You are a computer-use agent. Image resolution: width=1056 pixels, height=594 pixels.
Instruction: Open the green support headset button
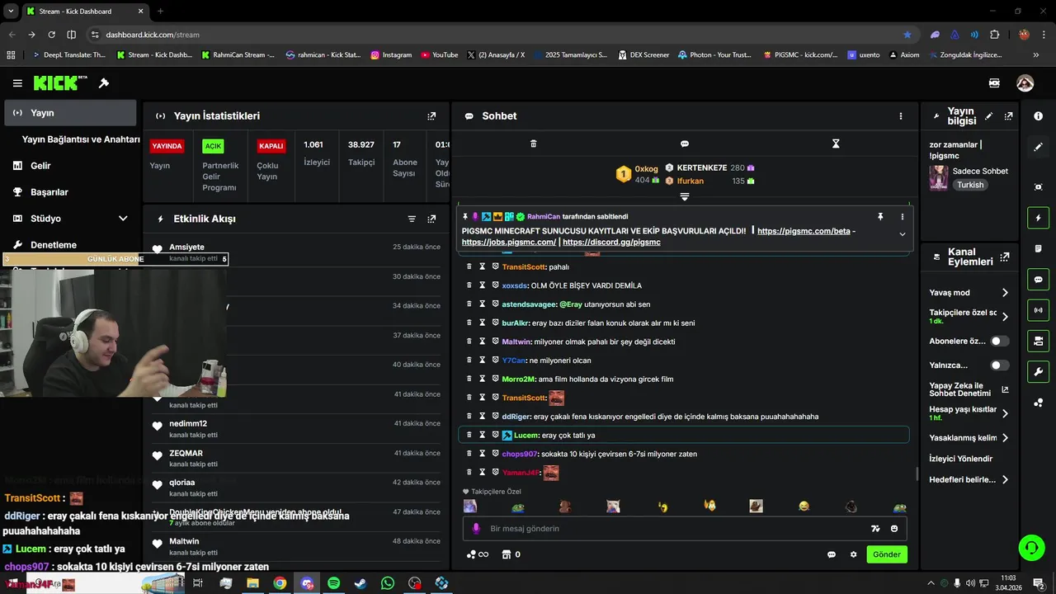pyautogui.click(x=1030, y=547)
